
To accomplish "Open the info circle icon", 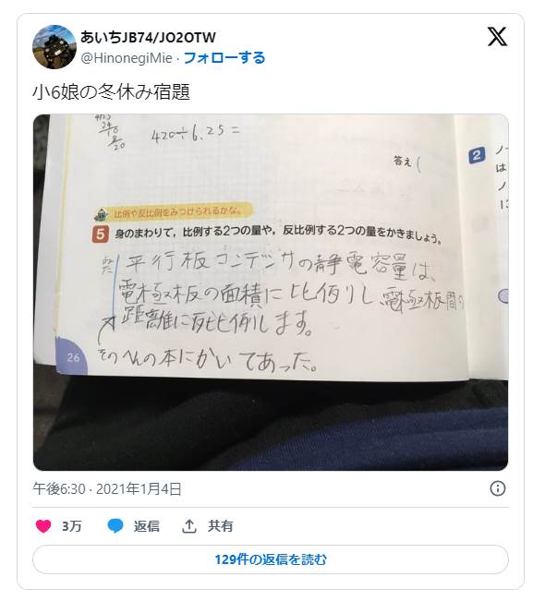I will tap(498, 488).
